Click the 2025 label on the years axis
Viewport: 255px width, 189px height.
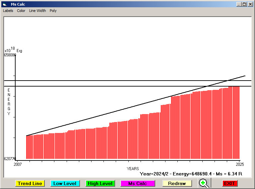tap(240, 164)
